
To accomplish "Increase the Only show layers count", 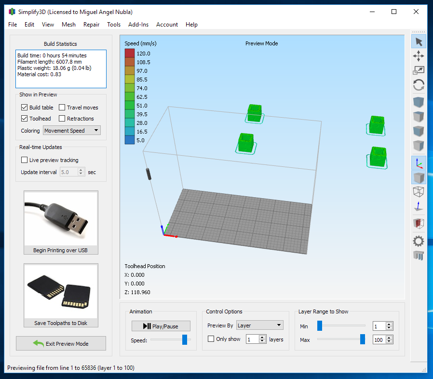I will click(x=263, y=337).
